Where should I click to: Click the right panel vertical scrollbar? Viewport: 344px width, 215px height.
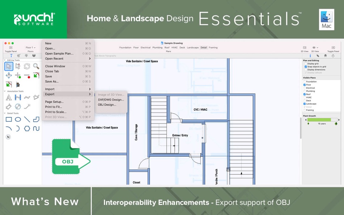click(301, 128)
